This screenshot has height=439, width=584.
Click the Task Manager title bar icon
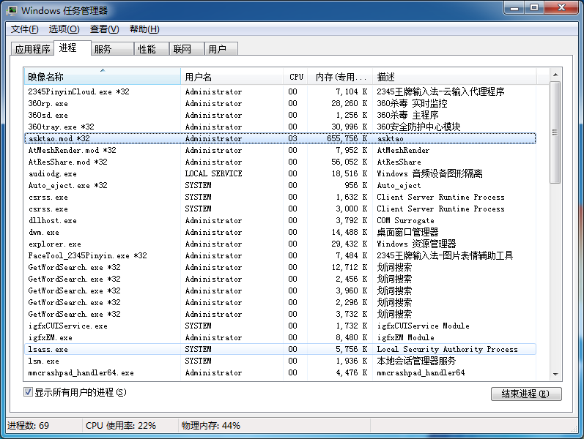pos(12,10)
